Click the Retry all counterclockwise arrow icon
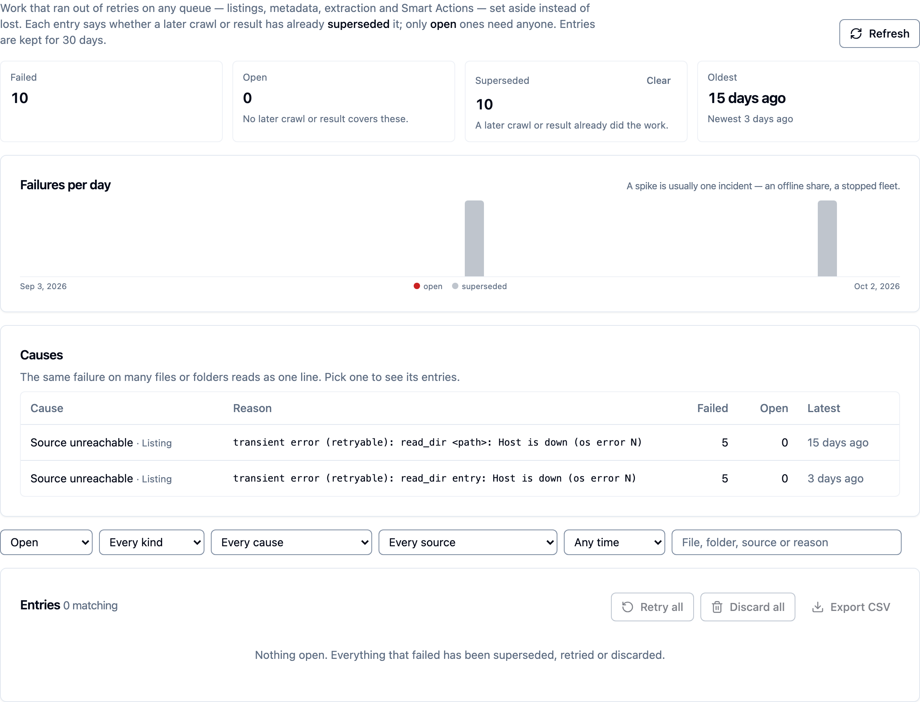920x702 pixels. (x=628, y=607)
